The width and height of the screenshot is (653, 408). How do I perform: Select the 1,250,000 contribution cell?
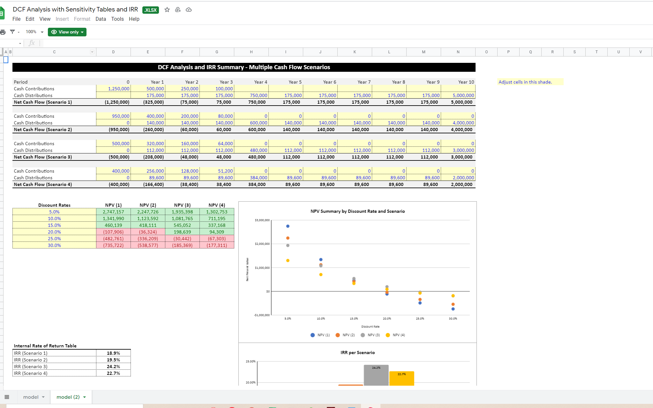113,89
